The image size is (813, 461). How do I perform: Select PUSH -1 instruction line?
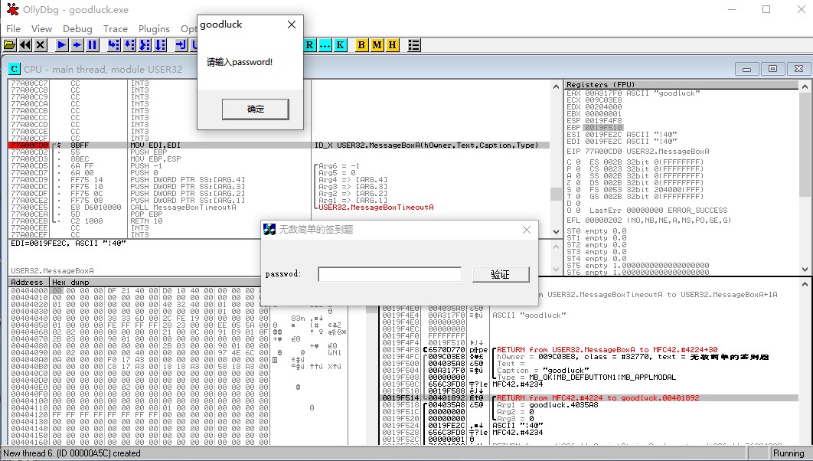click(x=147, y=166)
